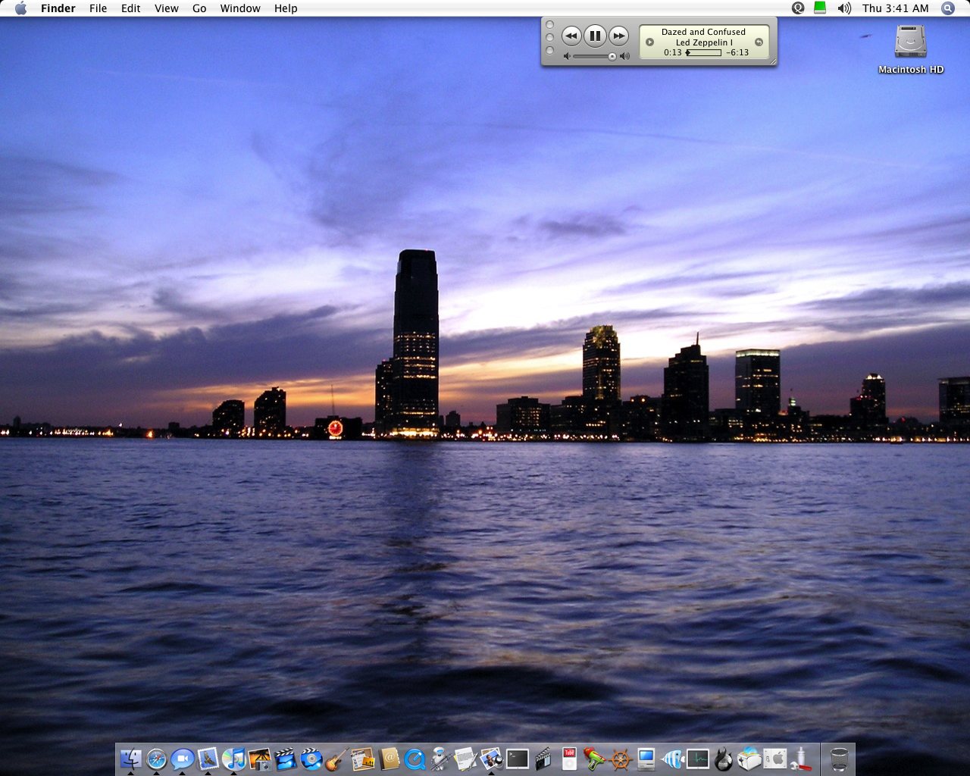The height and width of the screenshot is (776, 970).
Task: Toggle the iTunes display using the left arrow button
Action: 649,42
